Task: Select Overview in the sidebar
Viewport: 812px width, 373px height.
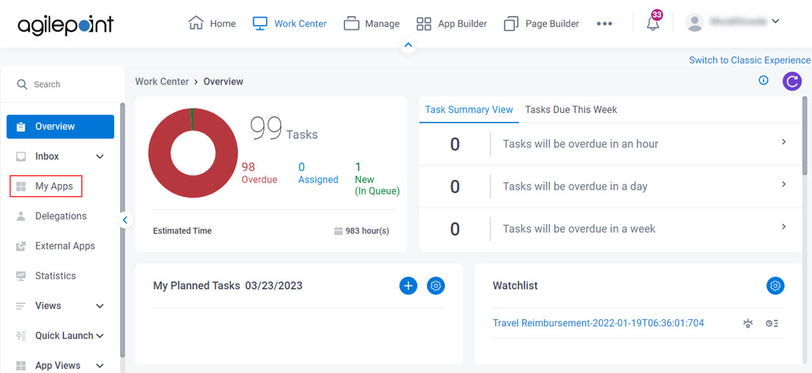Action: (x=60, y=126)
